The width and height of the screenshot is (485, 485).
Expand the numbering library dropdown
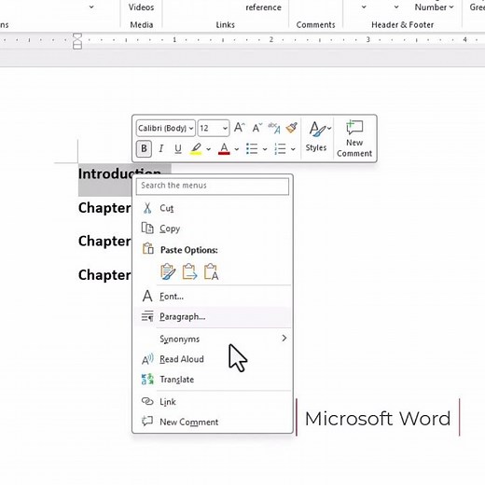(x=293, y=149)
